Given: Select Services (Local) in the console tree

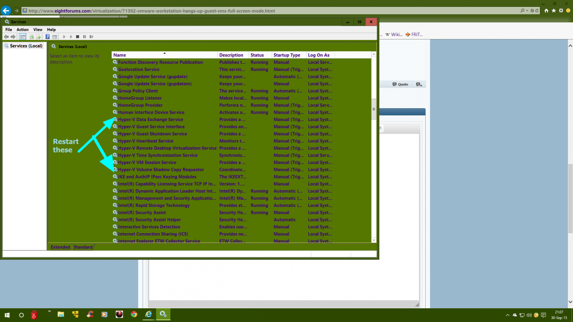Looking at the screenshot, I should click(x=26, y=46).
